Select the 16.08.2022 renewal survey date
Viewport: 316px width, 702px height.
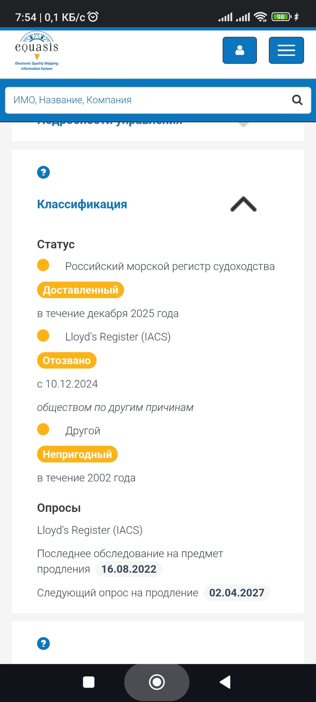click(x=129, y=569)
